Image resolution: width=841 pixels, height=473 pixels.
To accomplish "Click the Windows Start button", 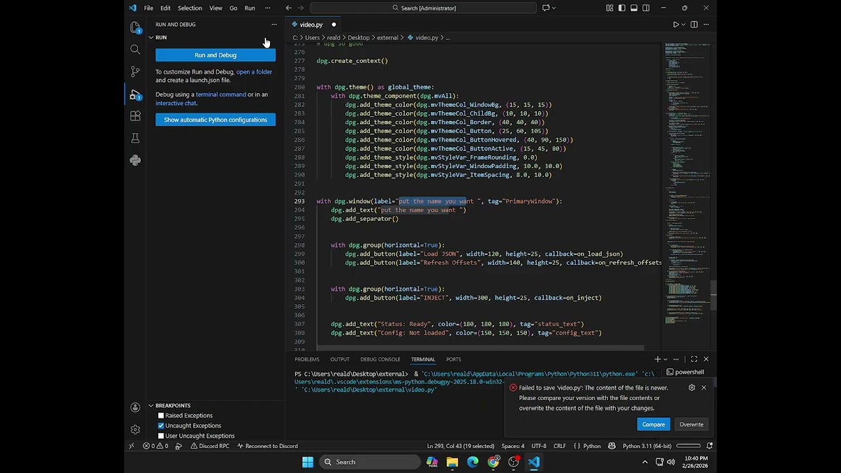I will 307,462.
